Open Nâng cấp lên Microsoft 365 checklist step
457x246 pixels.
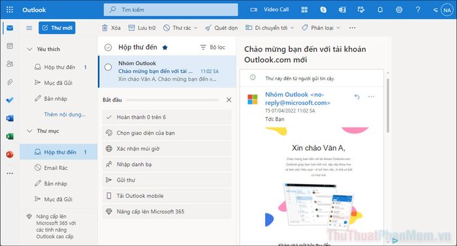[166, 211]
